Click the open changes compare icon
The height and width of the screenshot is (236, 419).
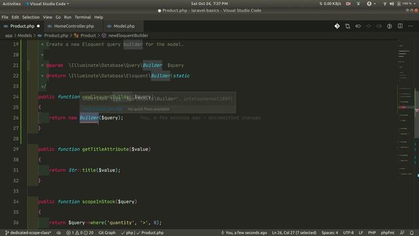(x=348, y=26)
